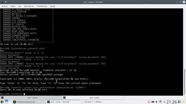This screenshot has width=186, height=104.
Task: Open the Editar menu
Action: pyautogui.click(x=13, y=6)
